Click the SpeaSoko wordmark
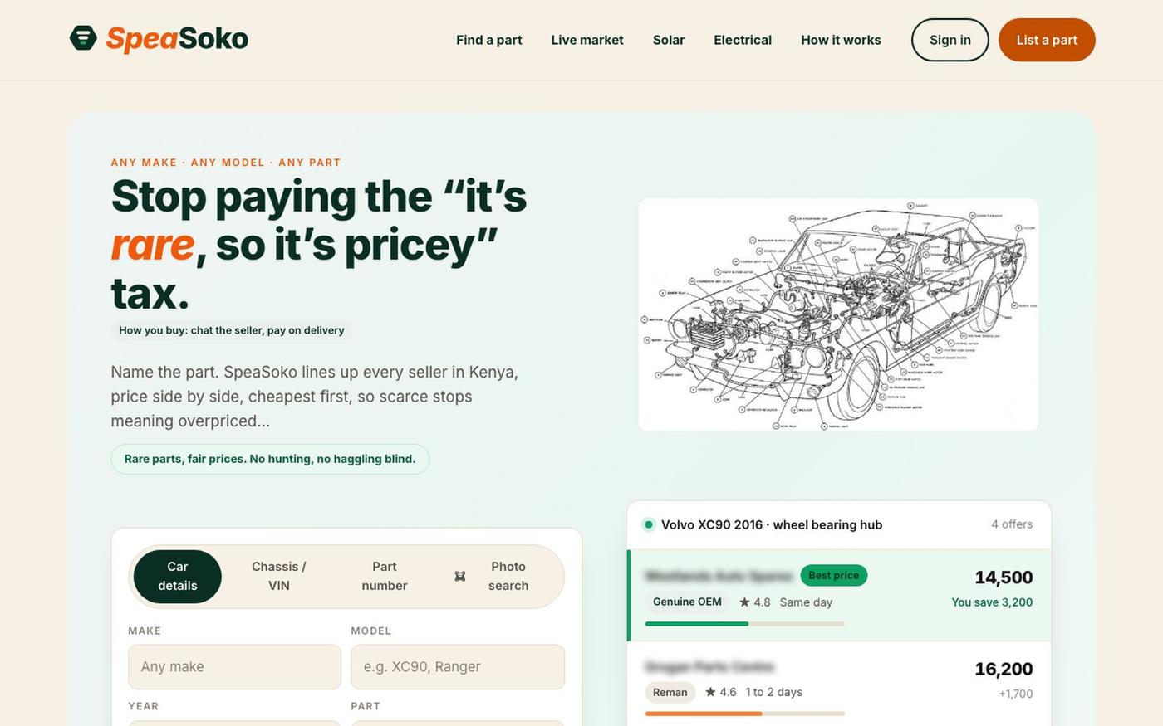1163x726 pixels. pos(177,39)
